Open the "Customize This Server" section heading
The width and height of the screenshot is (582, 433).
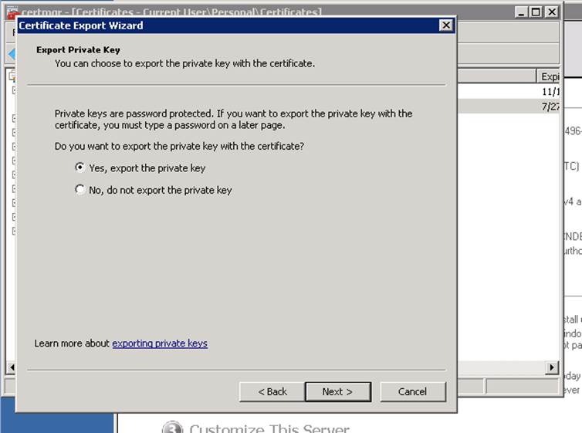269,428
